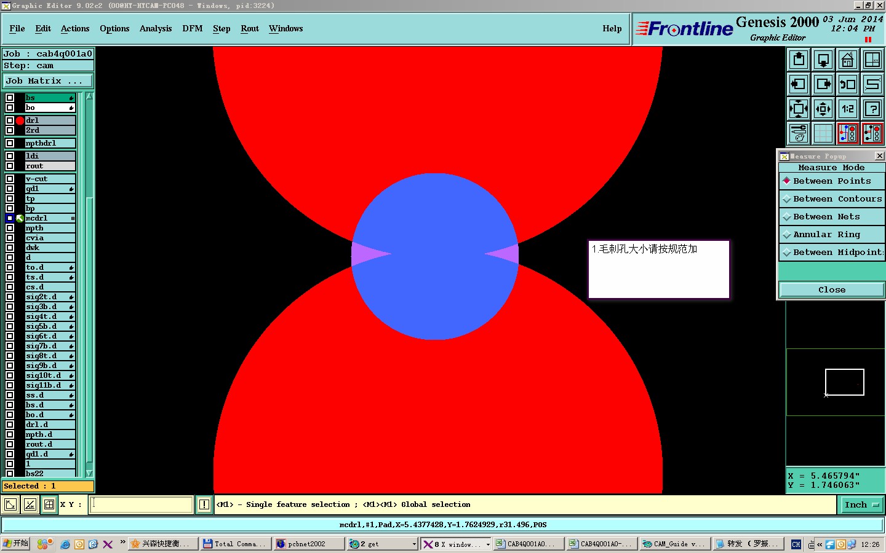Viewport: 886px width, 553px height.
Task: Open Internet Explorer from quick launch
Action: tap(65, 544)
